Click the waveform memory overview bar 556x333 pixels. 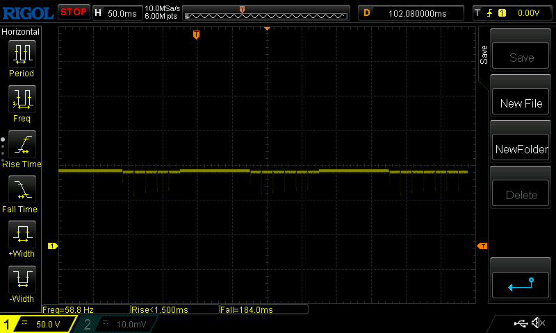pyautogui.click(x=266, y=13)
